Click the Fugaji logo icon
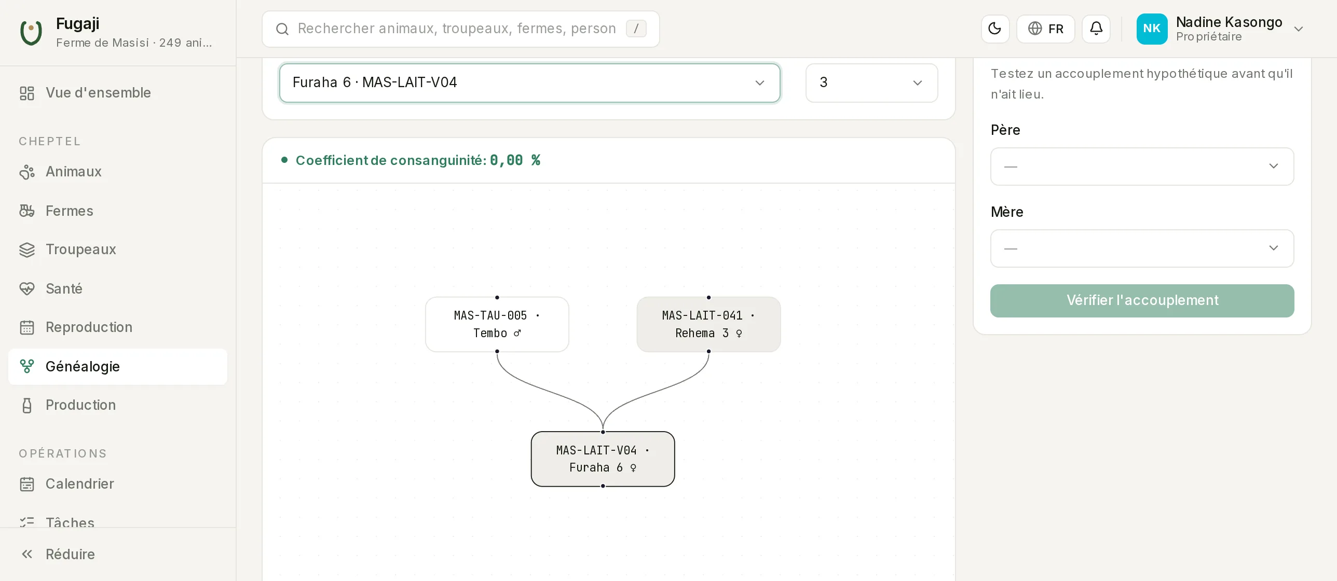This screenshot has width=1337, height=581. tap(31, 32)
